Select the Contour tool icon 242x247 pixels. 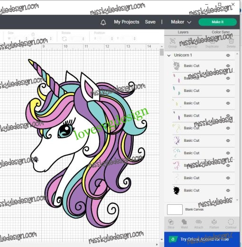(231, 224)
